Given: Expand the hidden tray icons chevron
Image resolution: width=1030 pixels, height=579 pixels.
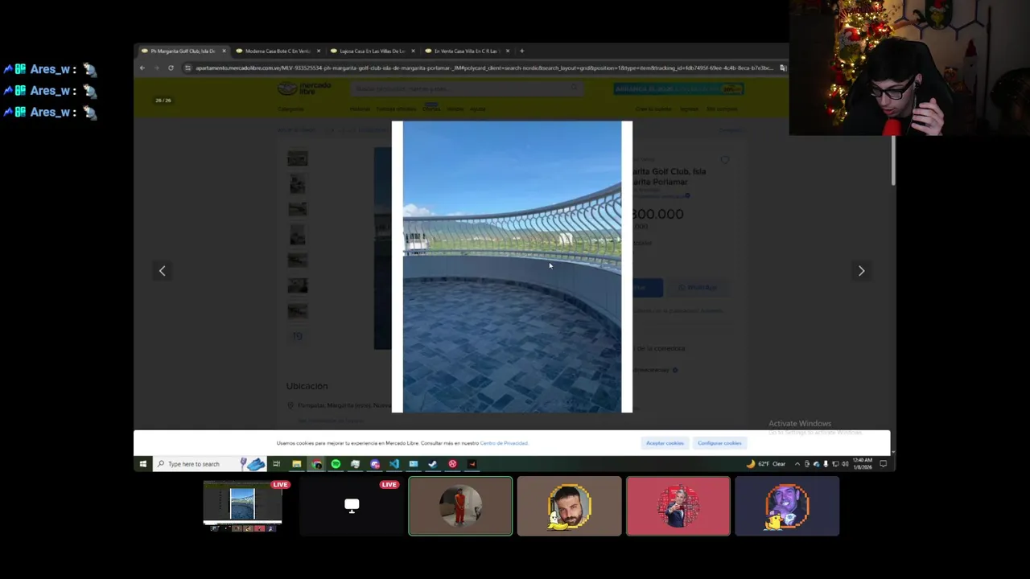Looking at the screenshot, I should coord(797,464).
